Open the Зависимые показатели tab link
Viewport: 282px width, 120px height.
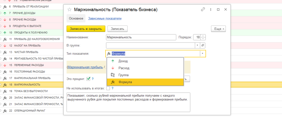[105, 18]
